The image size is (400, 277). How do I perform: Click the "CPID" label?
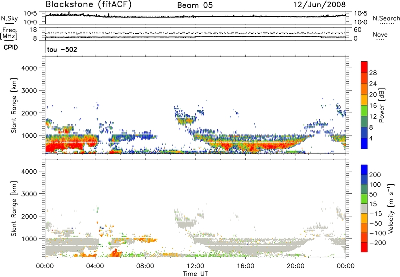(11, 47)
